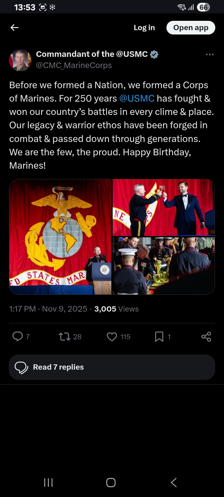Open the three-dot more options menu
This screenshot has height=497, width=224.
[210, 54]
